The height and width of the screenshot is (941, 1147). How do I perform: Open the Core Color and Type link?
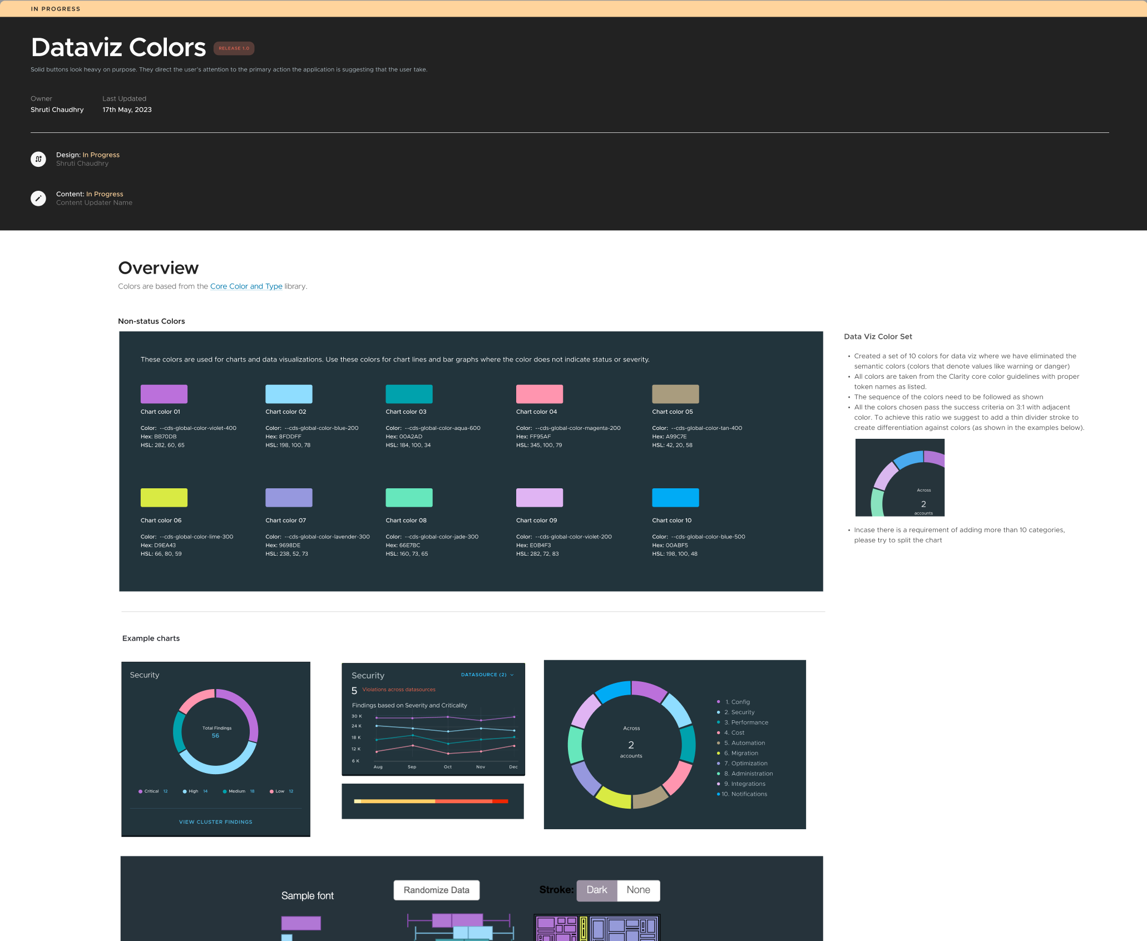pyautogui.click(x=246, y=286)
